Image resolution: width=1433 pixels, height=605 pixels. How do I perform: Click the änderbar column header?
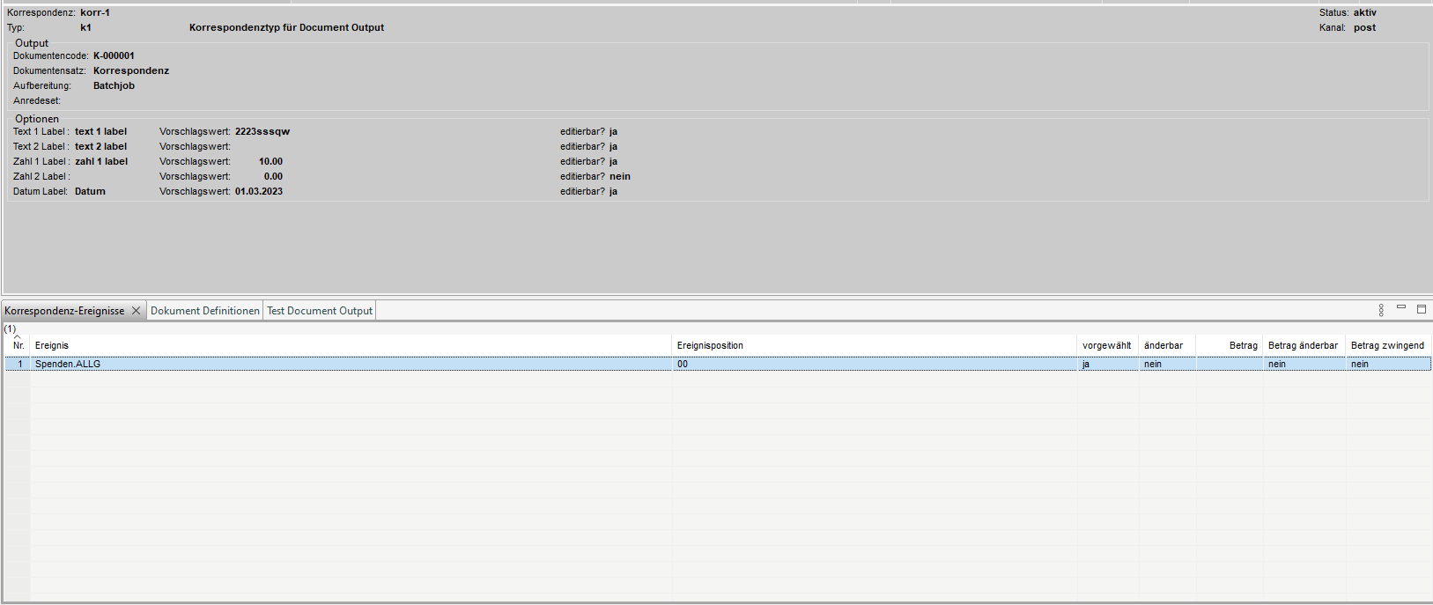tap(1163, 345)
